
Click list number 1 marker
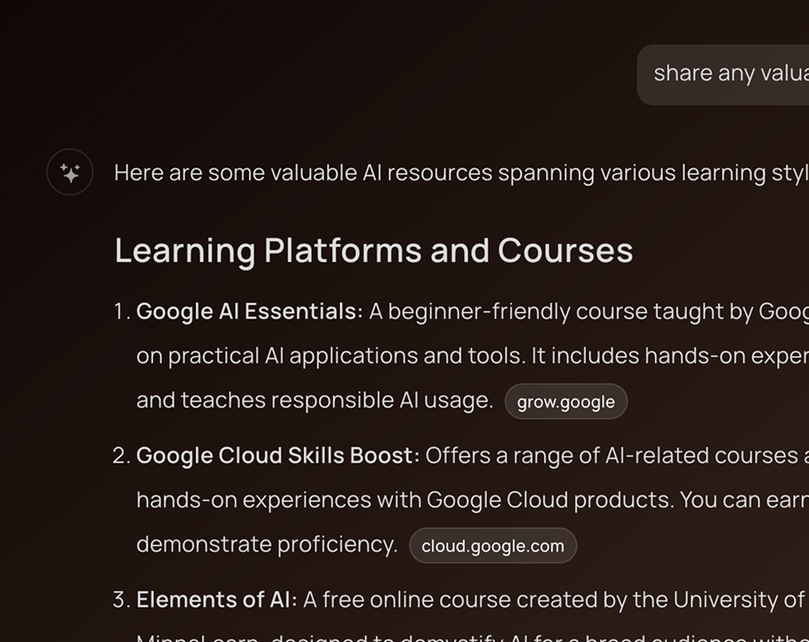[x=122, y=311]
